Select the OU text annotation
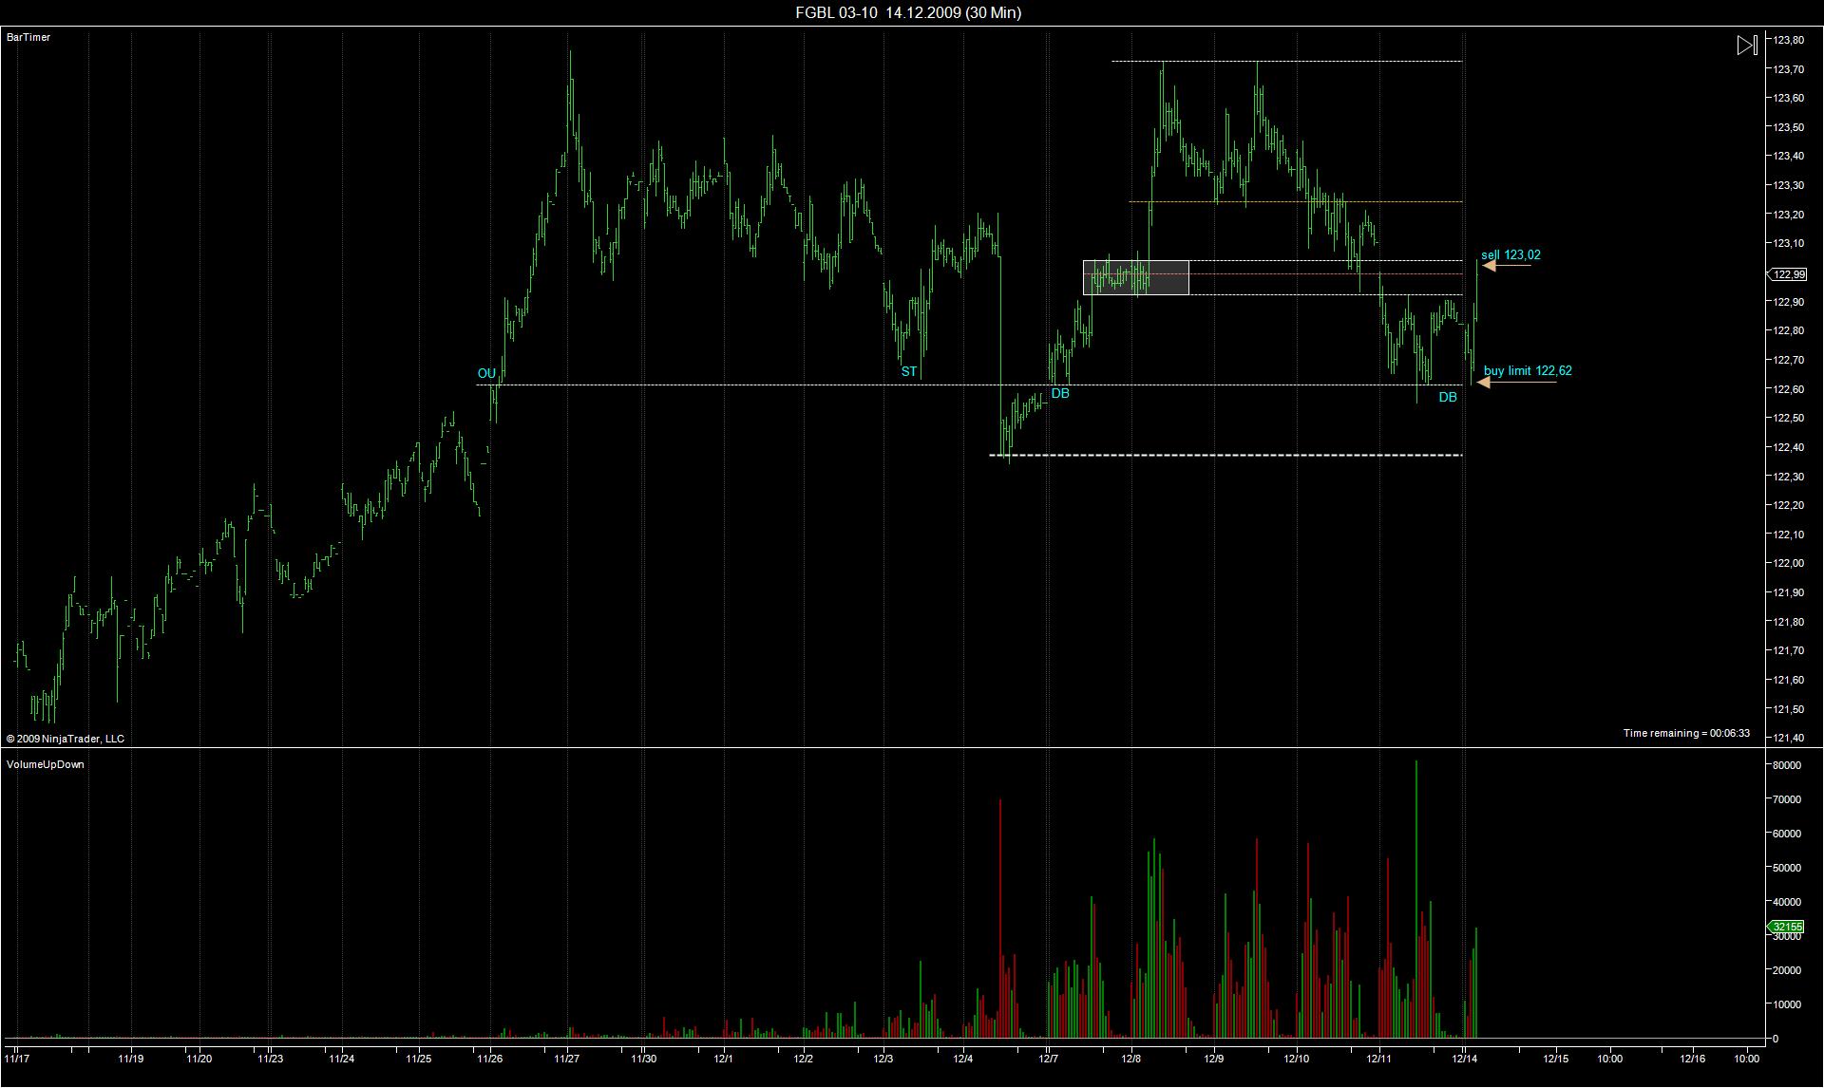Screen dimensions: 1824x1088 click(x=486, y=374)
